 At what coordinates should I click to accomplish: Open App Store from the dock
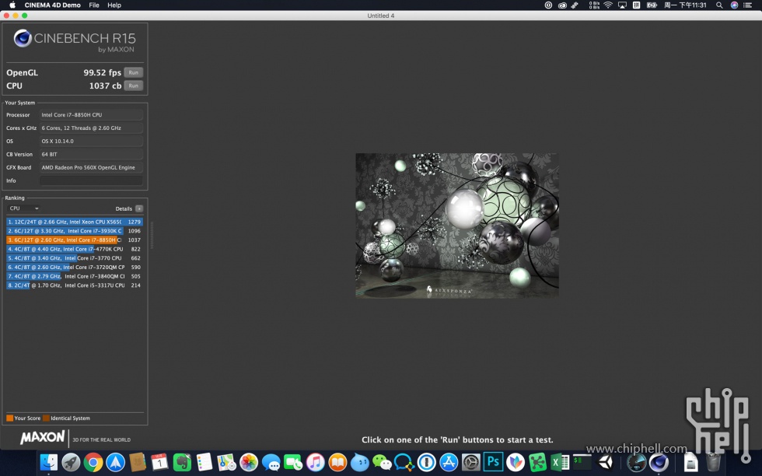coord(449,462)
